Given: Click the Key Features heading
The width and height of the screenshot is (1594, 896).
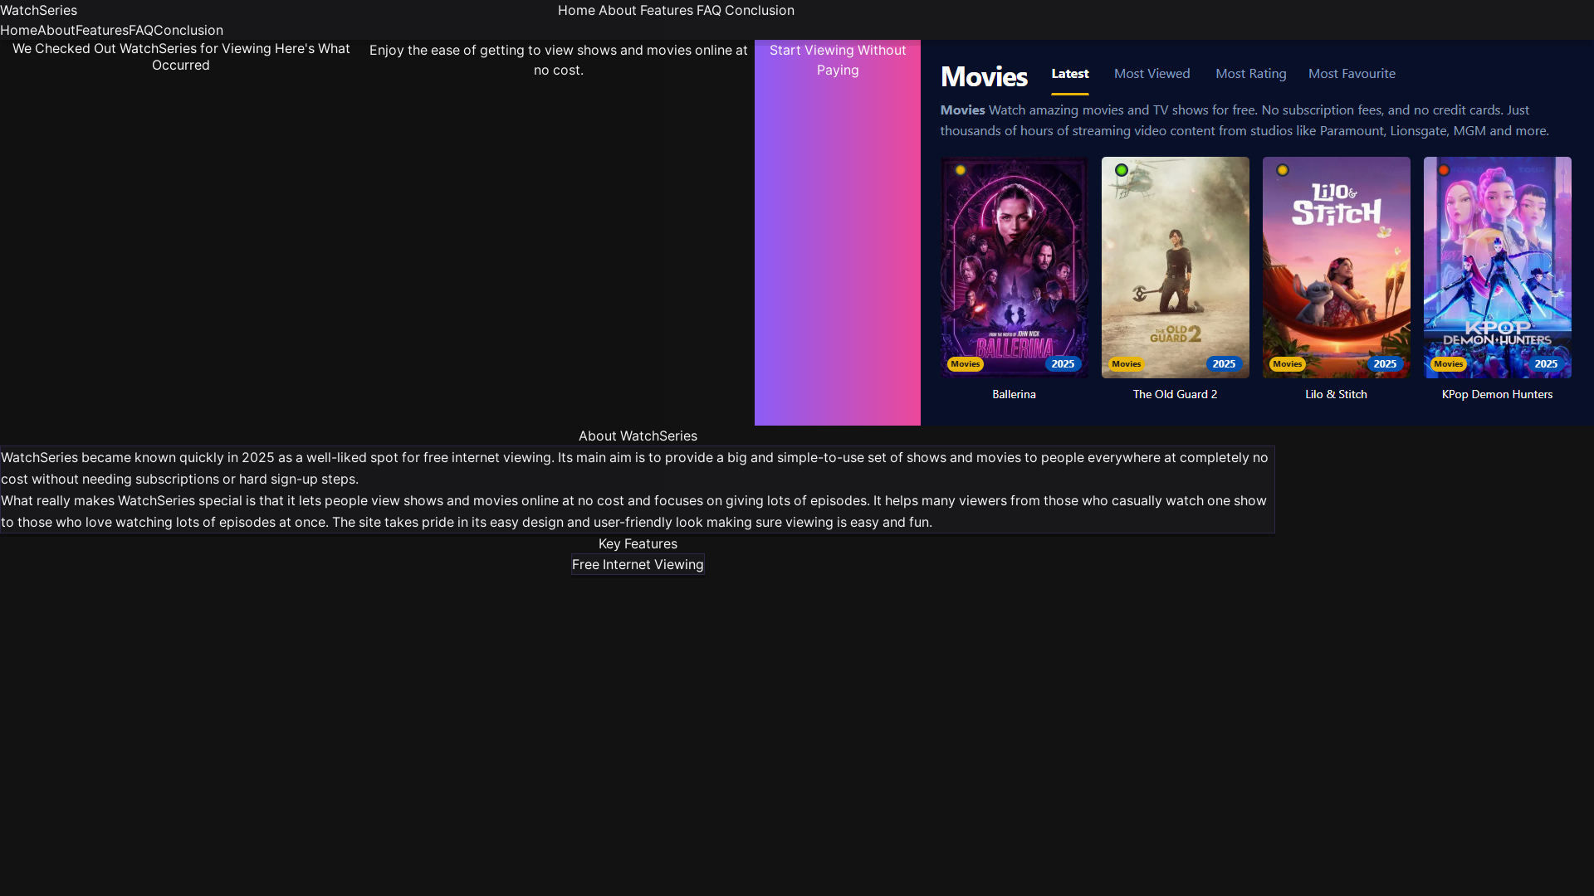Looking at the screenshot, I should click(638, 543).
